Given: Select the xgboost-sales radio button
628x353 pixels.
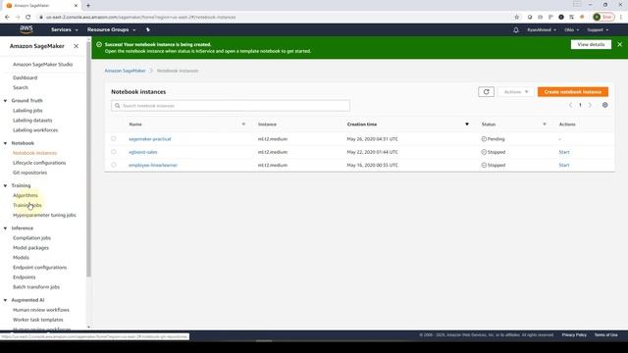Looking at the screenshot, I should tap(114, 152).
